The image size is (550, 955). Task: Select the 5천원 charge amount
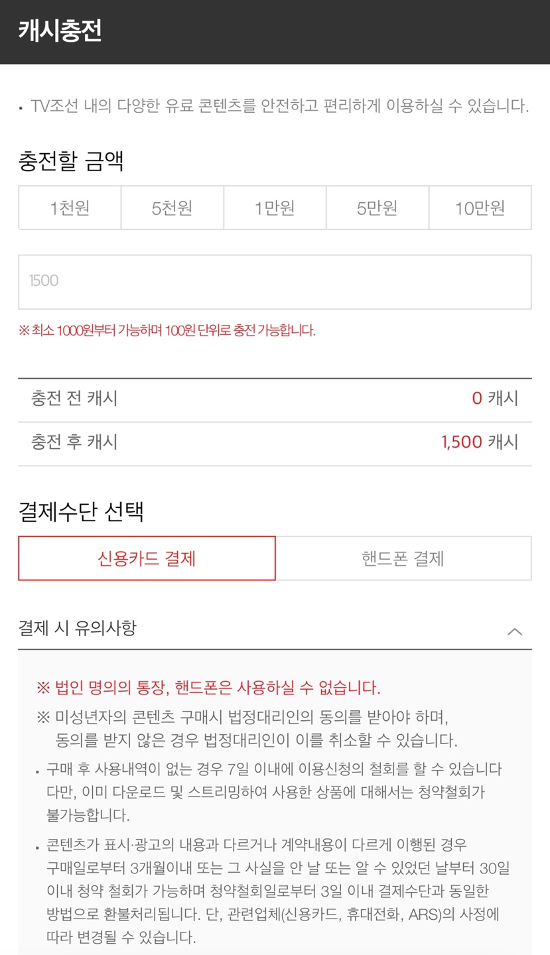[172, 207]
